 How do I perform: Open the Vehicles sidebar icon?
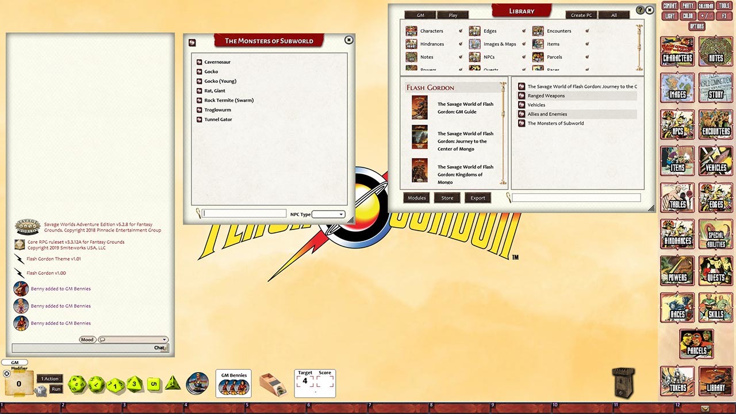[715, 162]
